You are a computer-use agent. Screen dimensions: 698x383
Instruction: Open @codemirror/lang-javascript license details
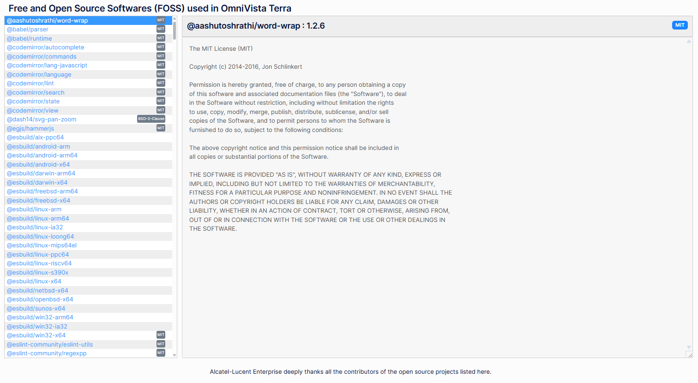pos(47,66)
